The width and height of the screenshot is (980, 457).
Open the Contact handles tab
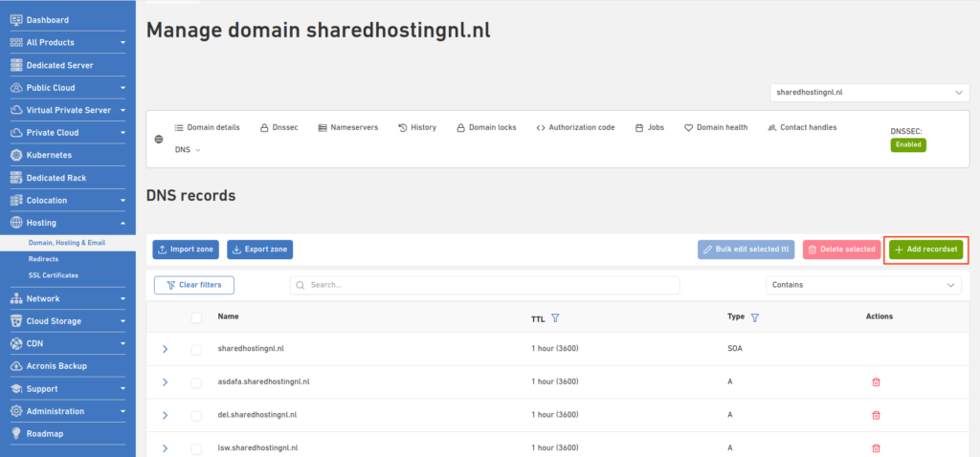[802, 127]
